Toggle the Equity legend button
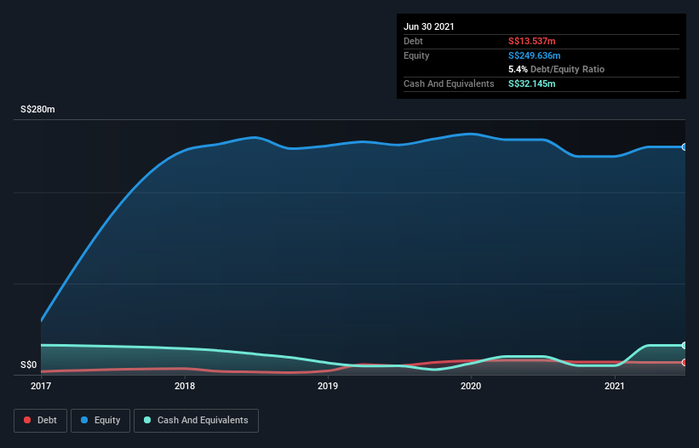 click(100, 421)
